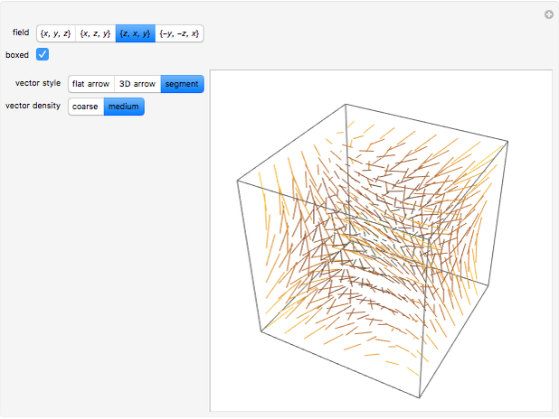559x419 pixels.
Task: Choose flat arrow vector style
Action: point(91,84)
